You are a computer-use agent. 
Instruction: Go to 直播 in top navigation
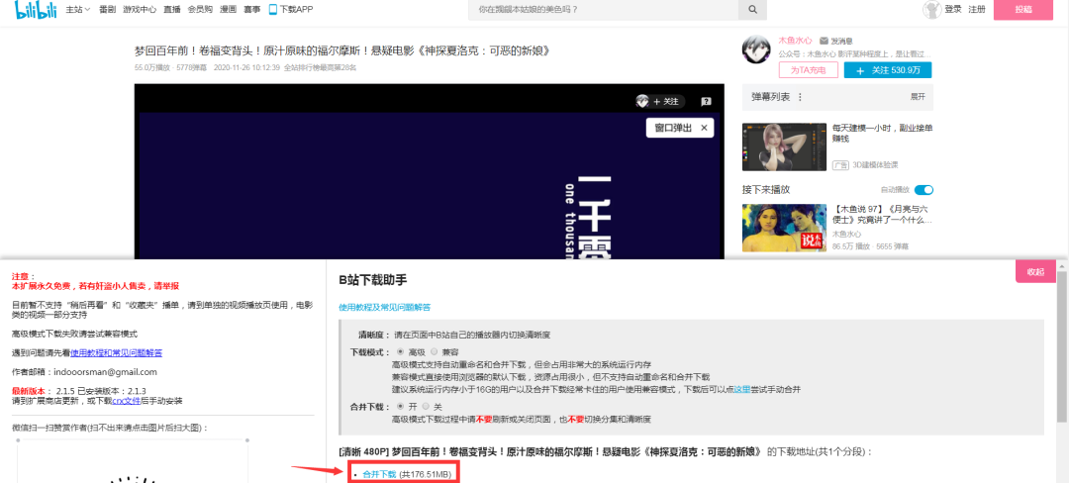172,10
